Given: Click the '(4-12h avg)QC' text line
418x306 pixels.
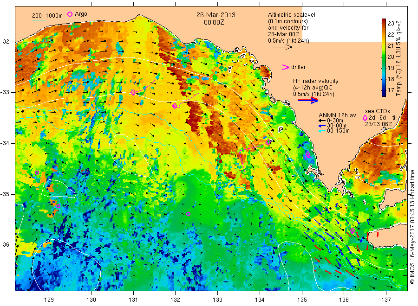Looking at the screenshot, I should pyautogui.click(x=313, y=88).
